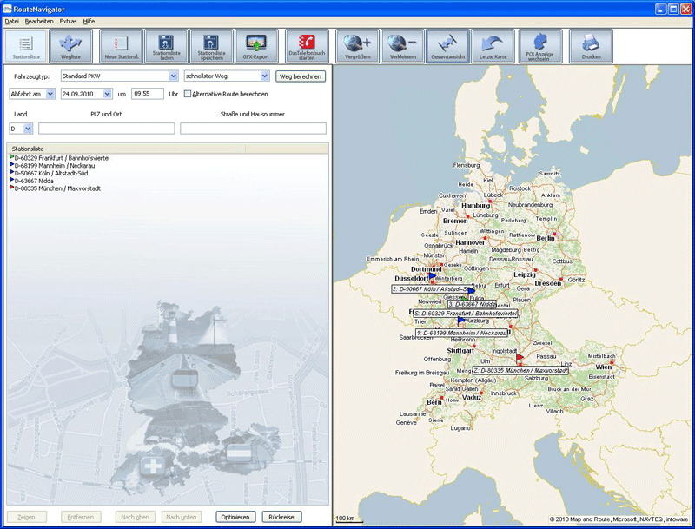Click Berlin city label on map
Image resolution: width=695 pixels, height=529 pixels.
tap(546, 238)
